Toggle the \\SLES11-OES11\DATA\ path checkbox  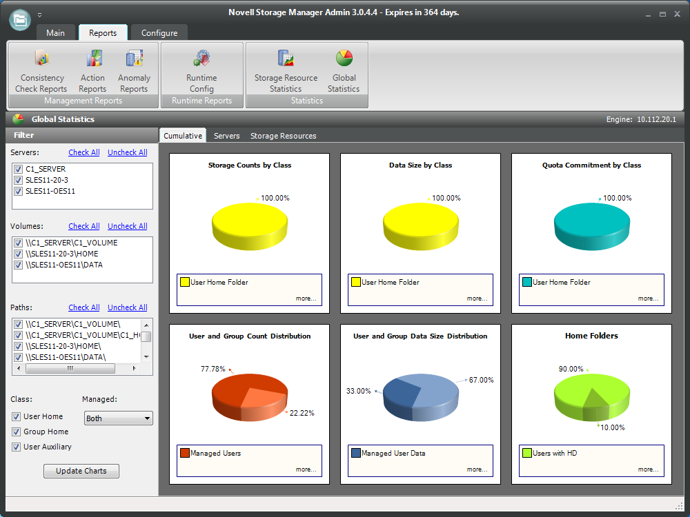coord(18,357)
